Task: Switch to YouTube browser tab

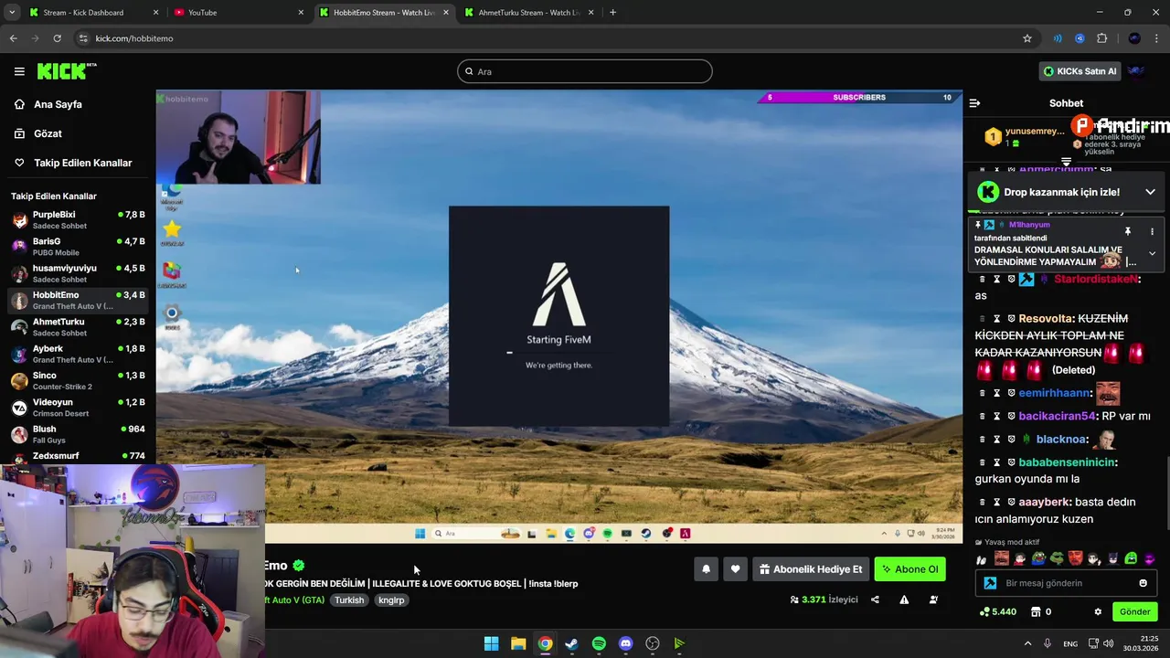Action: click(239, 13)
